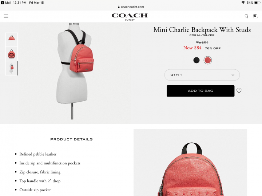Click the coachoutlet.com address bar
Screen dimensions: 262x196
coord(131,7)
